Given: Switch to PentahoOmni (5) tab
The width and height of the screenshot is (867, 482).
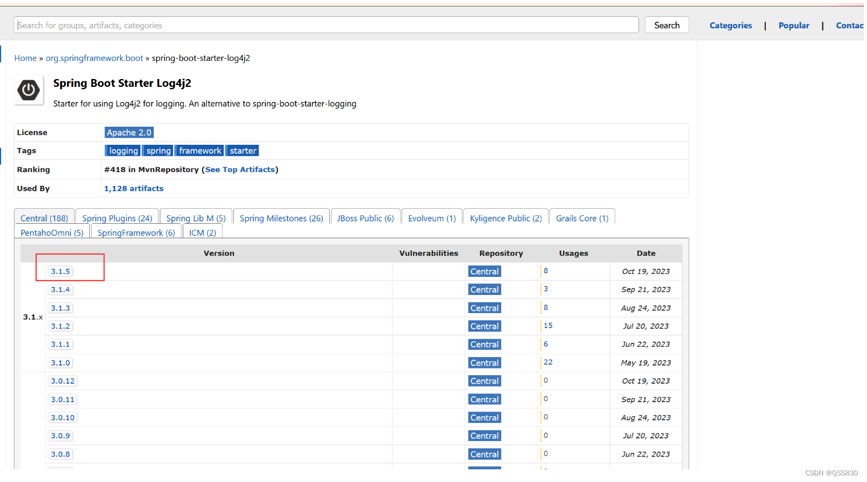Looking at the screenshot, I should (x=52, y=232).
